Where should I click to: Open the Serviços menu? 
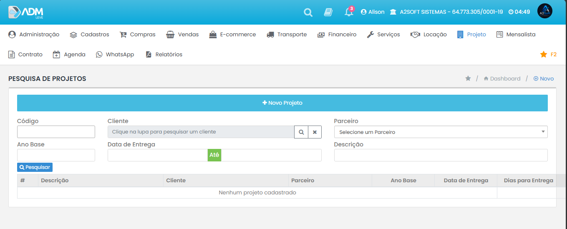click(383, 35)
